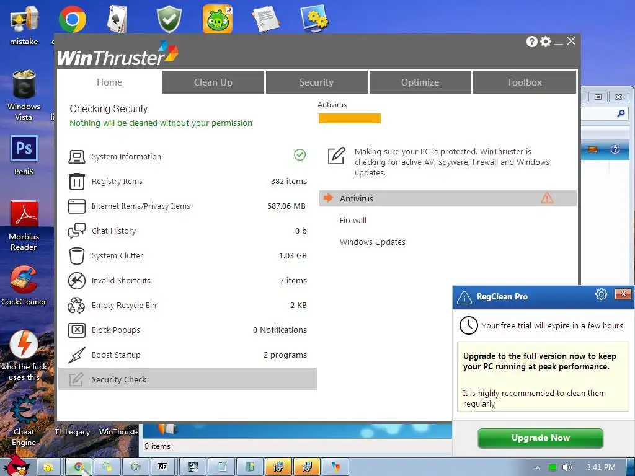Close the RegClean Pro popup
Viewport: 635px width, 476px height.
click(x=623, y=294)
